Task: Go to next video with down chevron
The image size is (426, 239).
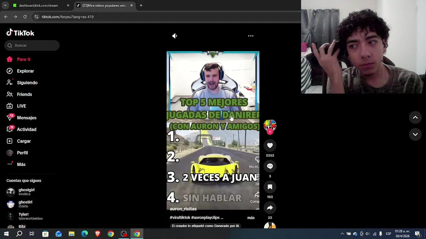Action: coord(415,134)
